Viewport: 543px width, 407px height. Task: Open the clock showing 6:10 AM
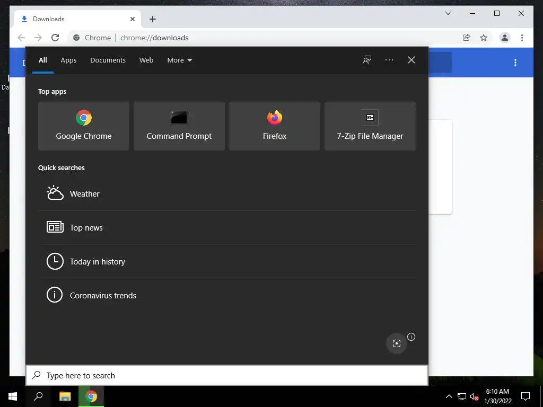tap(497, 396)
